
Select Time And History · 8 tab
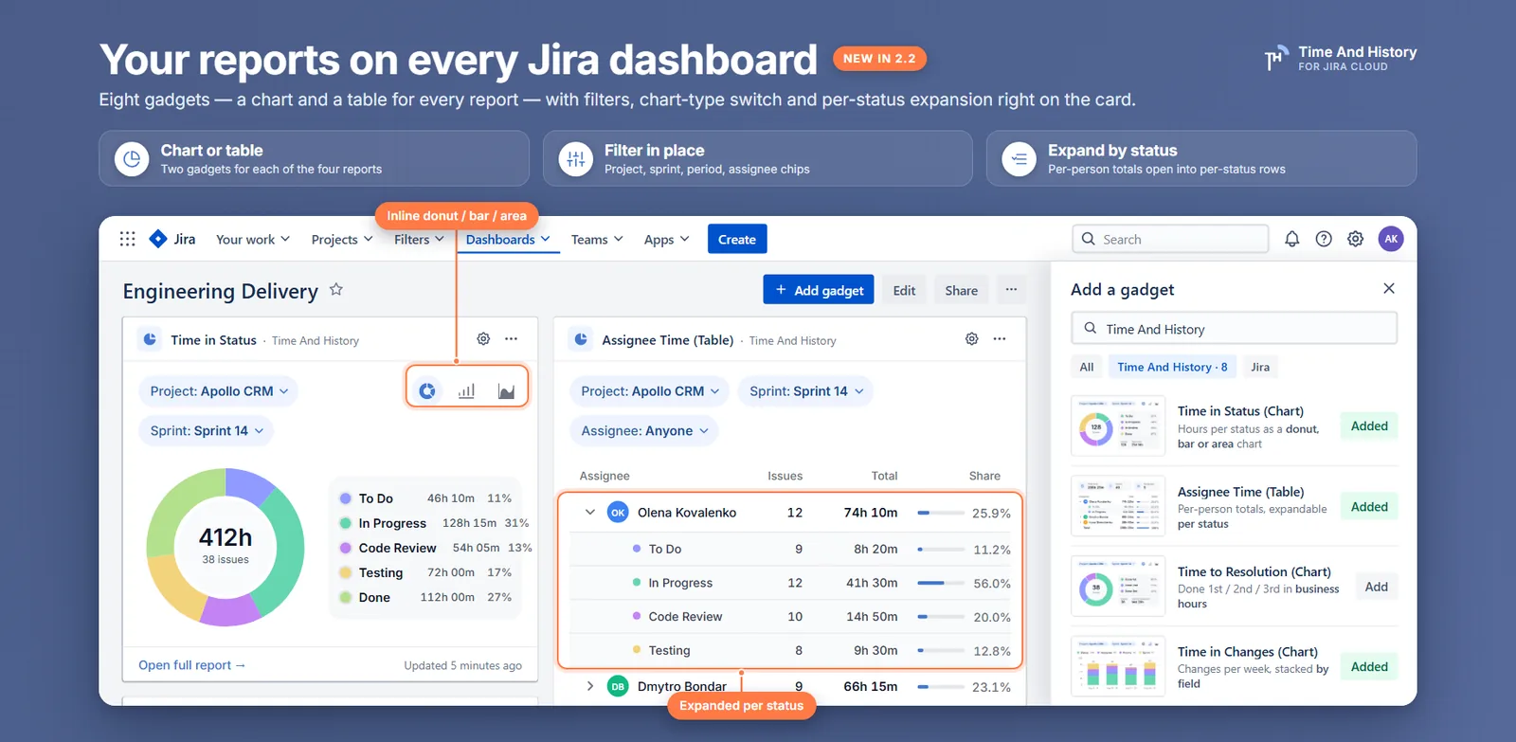(x=1172, y=367)
